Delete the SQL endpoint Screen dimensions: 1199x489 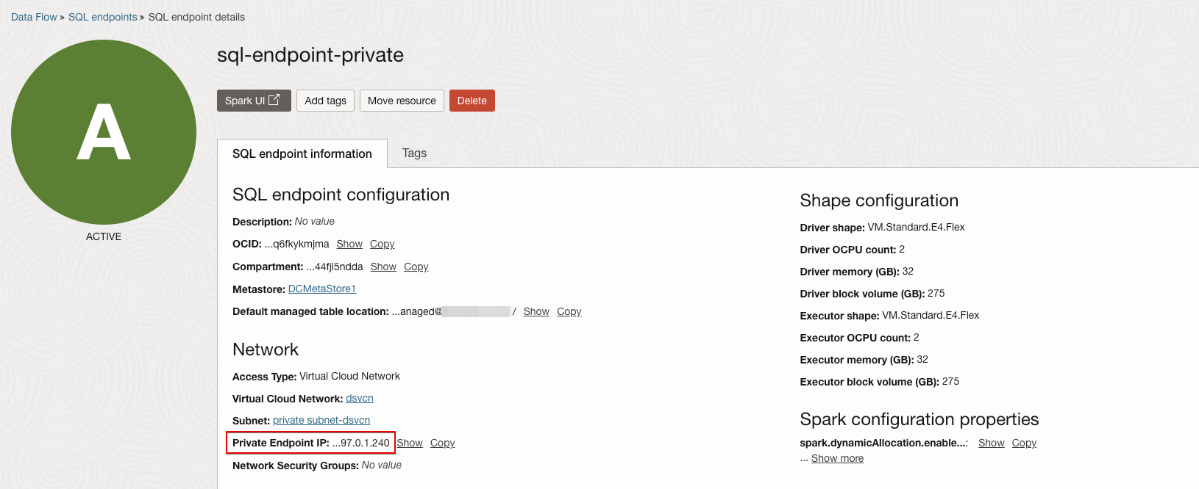pos(472,101)
